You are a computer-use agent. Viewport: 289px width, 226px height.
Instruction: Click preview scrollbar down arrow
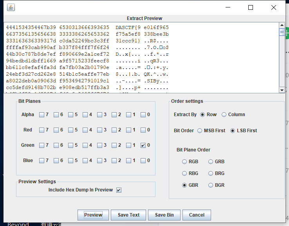(x=282, y=90)
